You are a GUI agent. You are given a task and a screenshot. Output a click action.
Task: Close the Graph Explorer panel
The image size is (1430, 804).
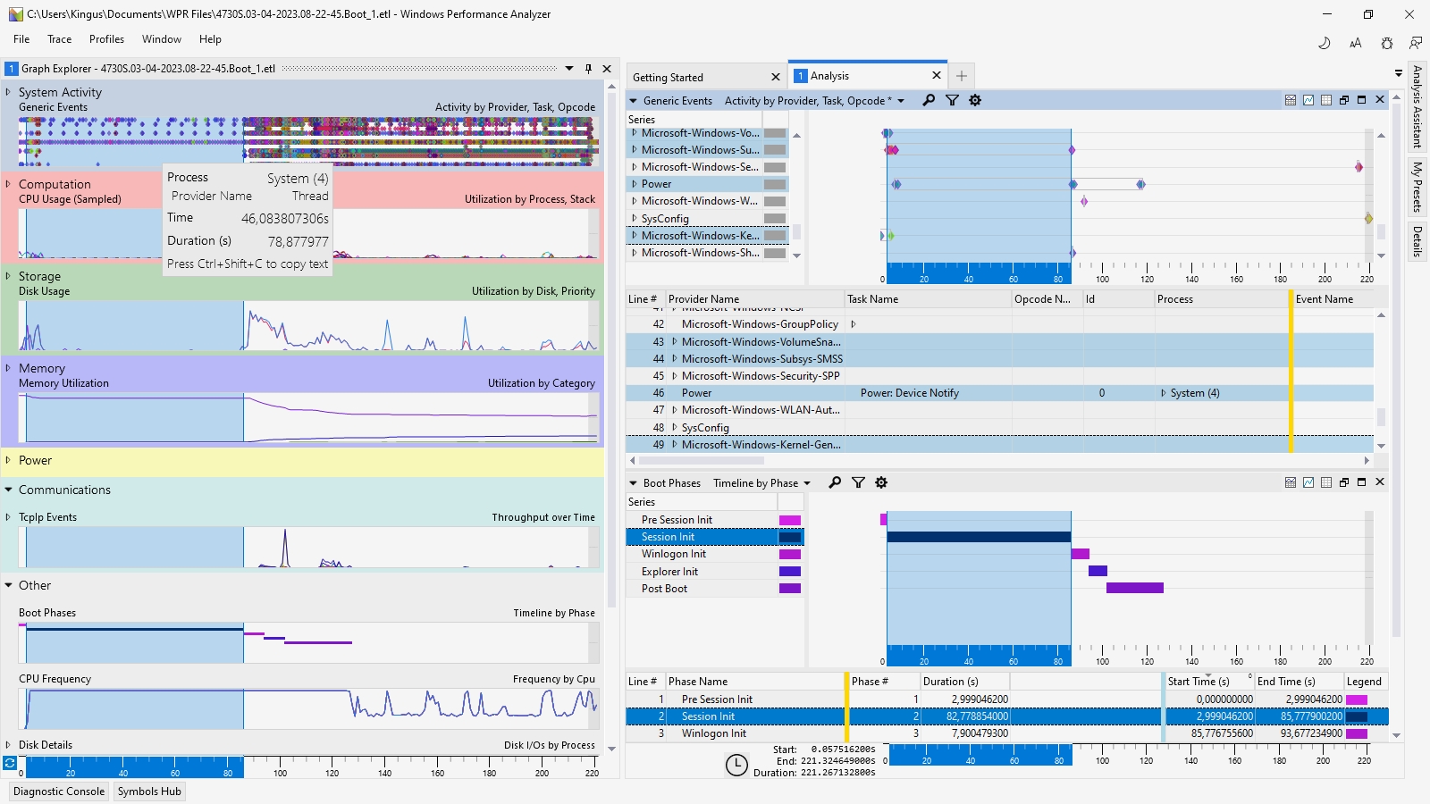pos(607,69)
